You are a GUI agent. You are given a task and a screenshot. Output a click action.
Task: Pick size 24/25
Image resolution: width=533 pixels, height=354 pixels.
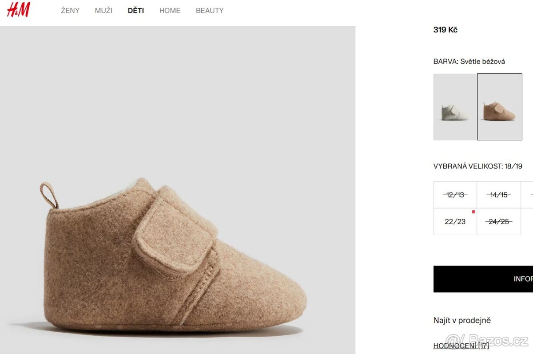coord(498,221)
